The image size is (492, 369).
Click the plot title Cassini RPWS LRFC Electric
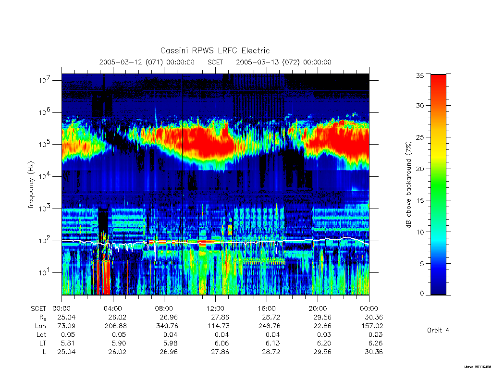click(215, 50)
